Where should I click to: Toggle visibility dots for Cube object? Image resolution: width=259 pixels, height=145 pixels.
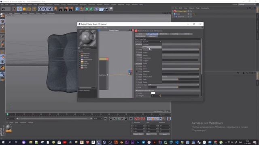(x=190, y=14)
